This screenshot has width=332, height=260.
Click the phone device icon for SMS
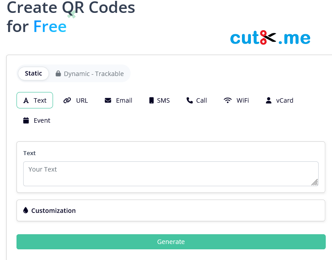(152, 100)
